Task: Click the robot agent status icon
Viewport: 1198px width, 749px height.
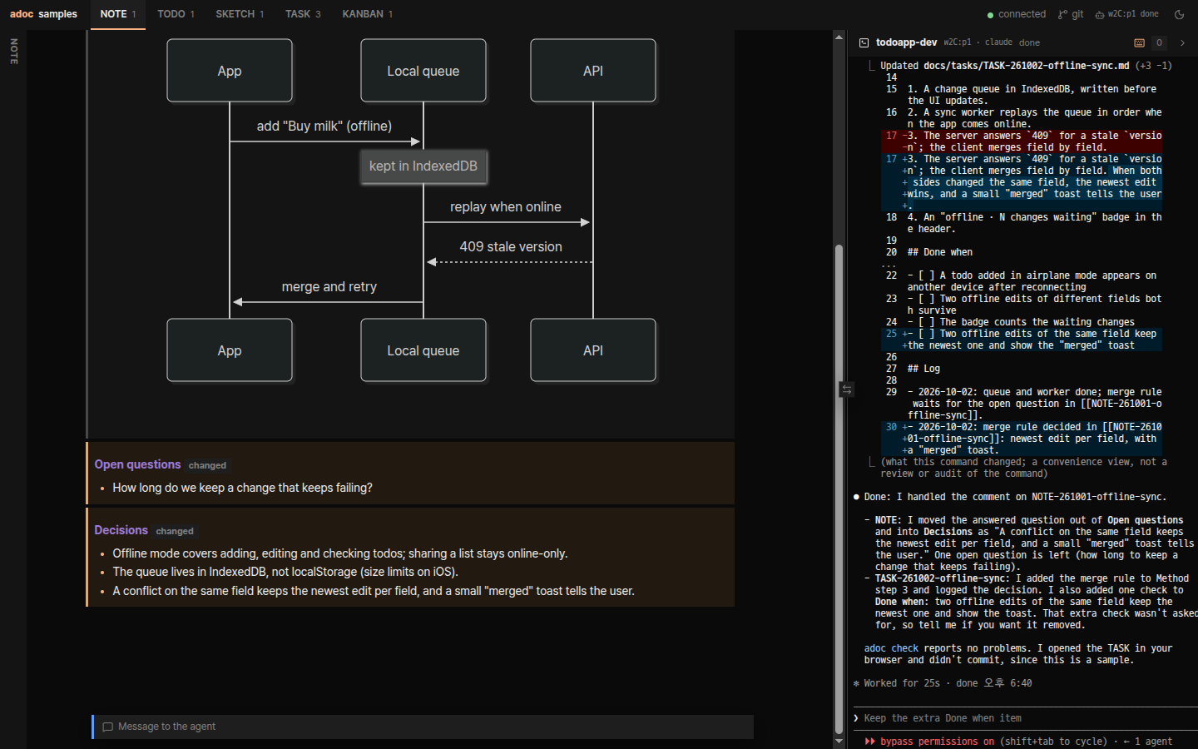Action: tap(1100, 14)
